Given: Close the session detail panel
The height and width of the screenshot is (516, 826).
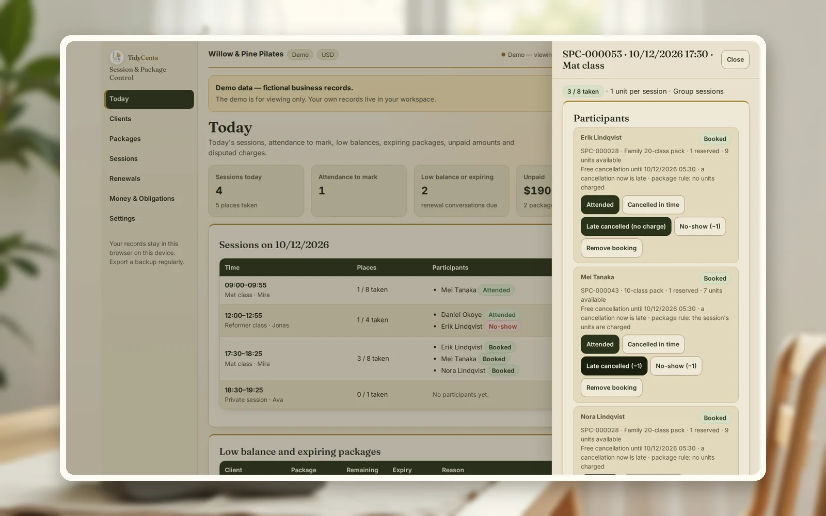Looking at the screenshot, I should [735, 59].
